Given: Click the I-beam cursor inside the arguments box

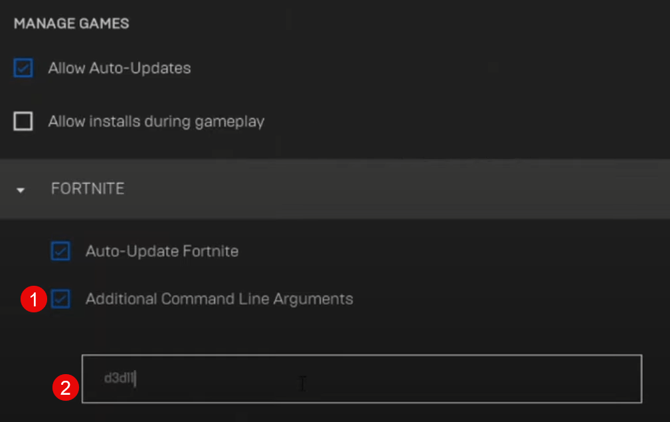Looking at the screenshot, I should [303, 383].
